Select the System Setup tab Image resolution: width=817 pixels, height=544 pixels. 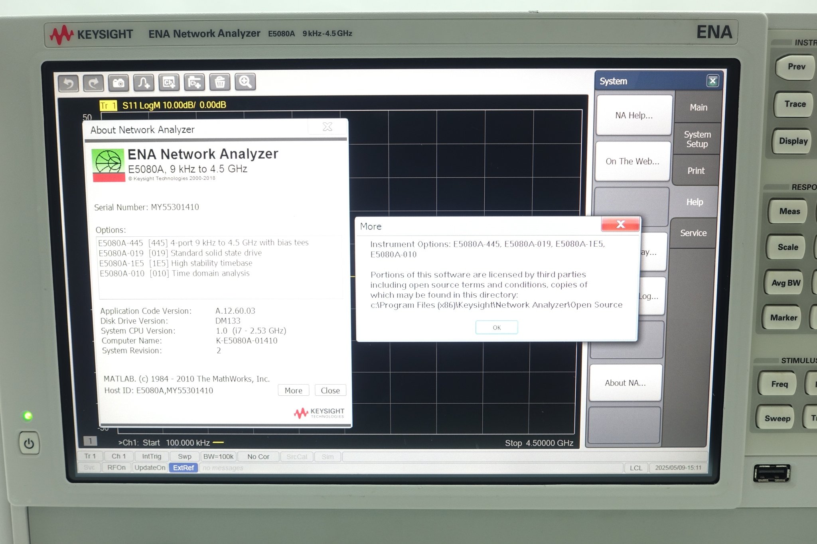coord(697,139)
